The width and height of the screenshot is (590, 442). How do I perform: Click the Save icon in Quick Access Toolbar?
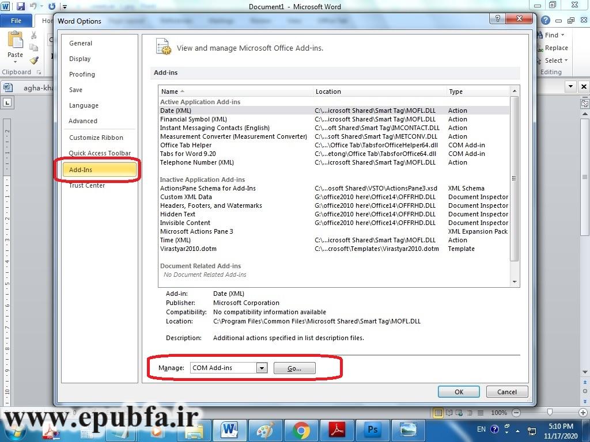[21, 7]
